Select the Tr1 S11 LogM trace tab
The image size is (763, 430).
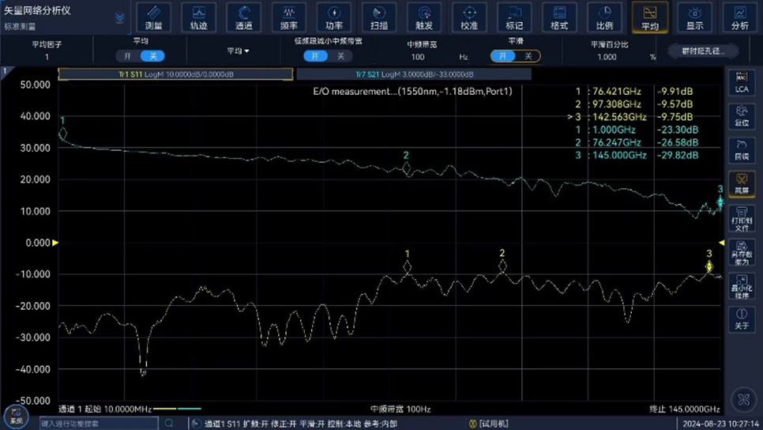tap(175, 74)
